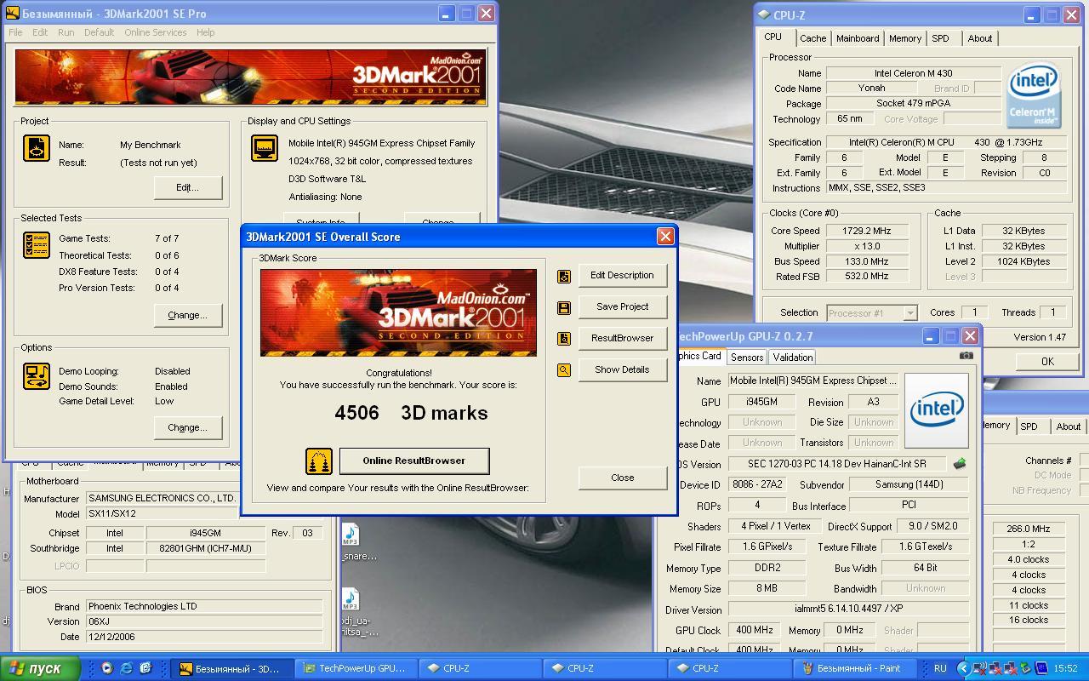Click the Intel logo in GPU-Z window
1089x681 pixels.
(x=937, y=410)
